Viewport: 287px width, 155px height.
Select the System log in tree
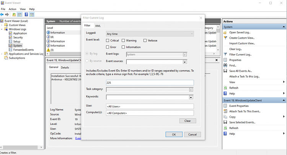pos(18,46)
